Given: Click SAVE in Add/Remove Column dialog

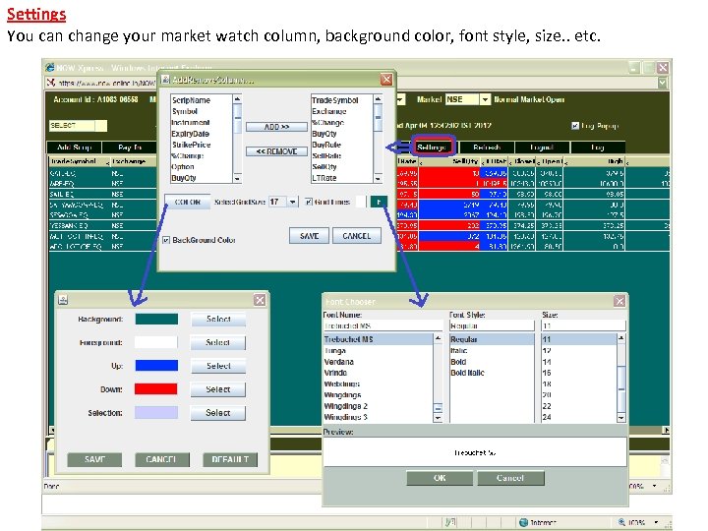Looking at the screenshot, I should coord(310,236).
